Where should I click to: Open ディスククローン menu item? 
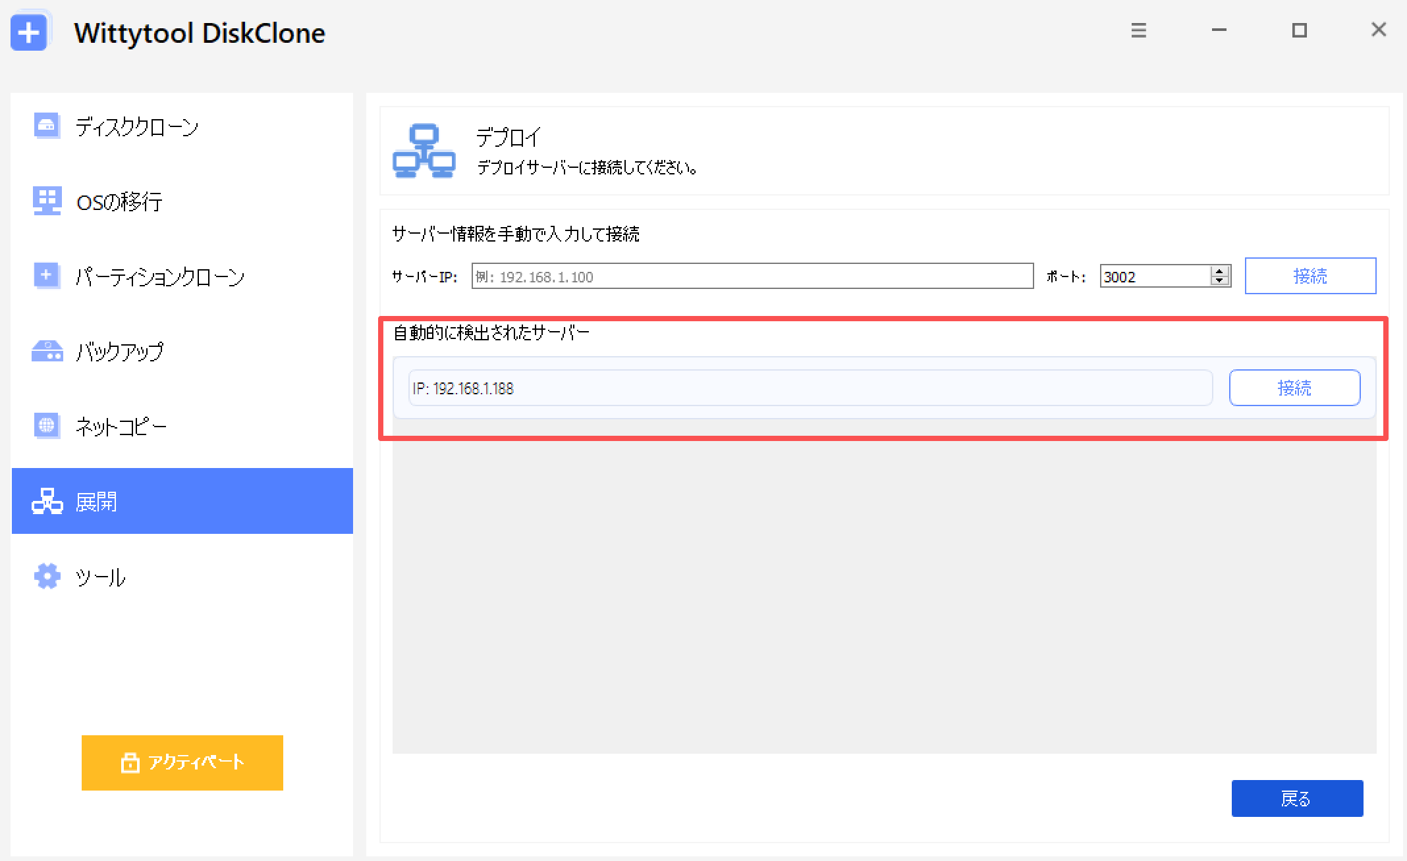coord(182,126)
